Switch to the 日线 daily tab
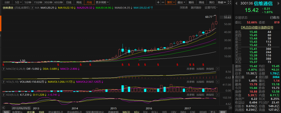281x113 pixels. (x=69, y=2)
